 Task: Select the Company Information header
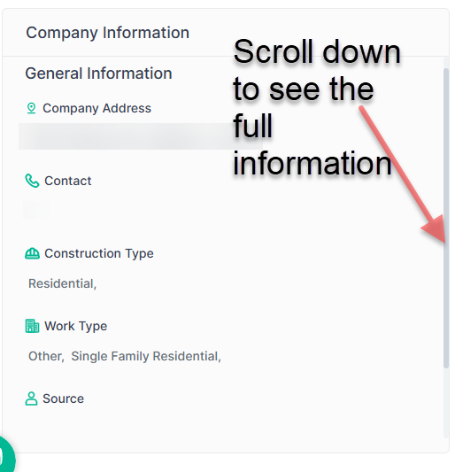click(x=107, y=33)
